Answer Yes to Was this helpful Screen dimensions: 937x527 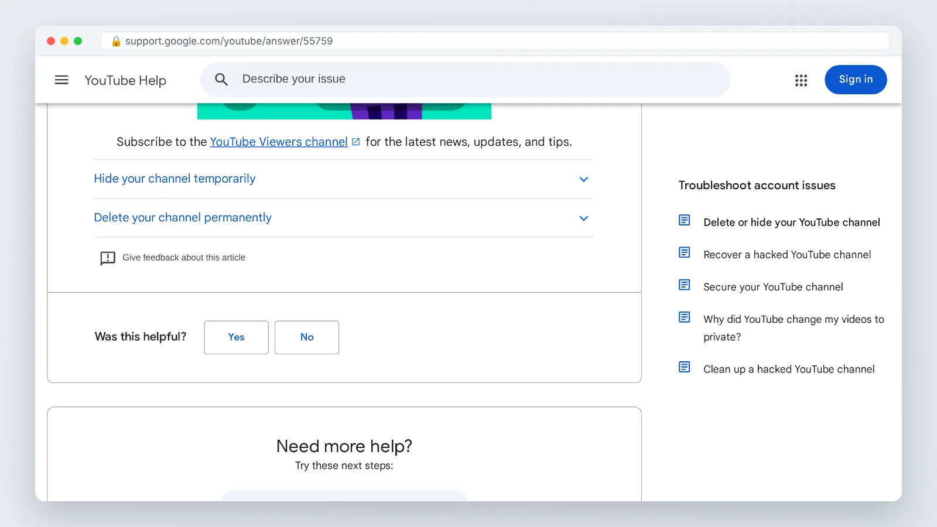click(237, 337)
